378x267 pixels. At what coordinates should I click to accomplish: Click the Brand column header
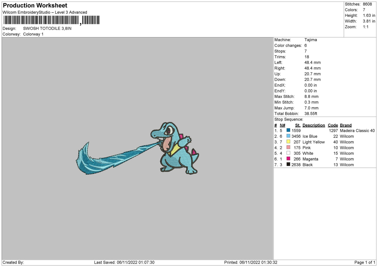346,125
